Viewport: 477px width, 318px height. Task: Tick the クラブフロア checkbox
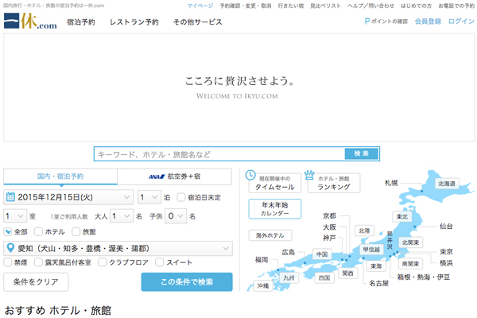coord(103,262)
